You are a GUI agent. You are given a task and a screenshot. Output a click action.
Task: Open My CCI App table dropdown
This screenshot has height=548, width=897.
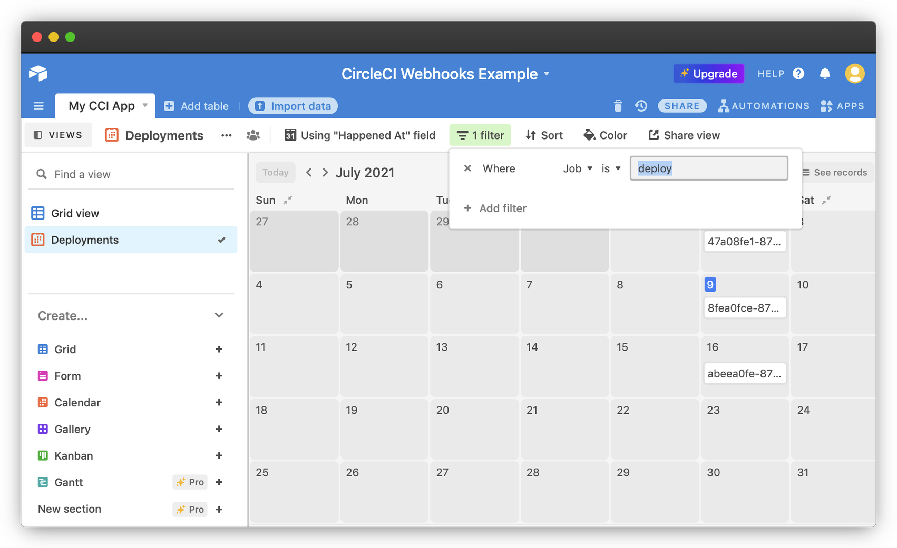pos(145,105)
